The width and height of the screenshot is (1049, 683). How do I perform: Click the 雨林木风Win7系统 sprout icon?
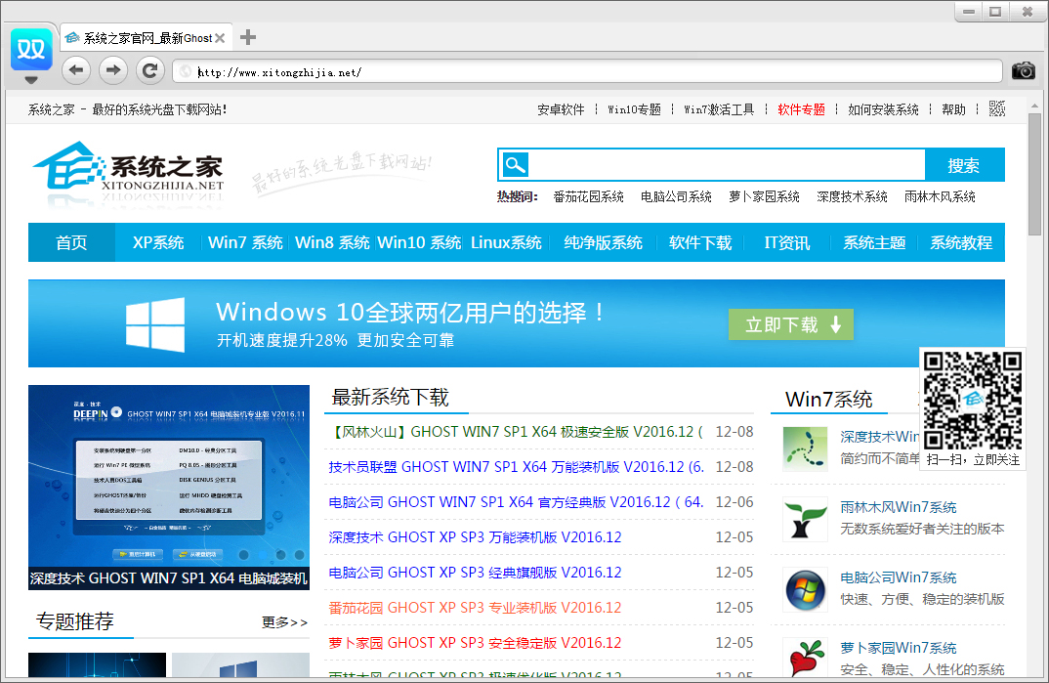805,519
